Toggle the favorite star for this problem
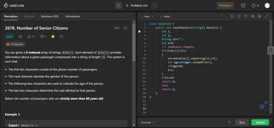The width and height of the screenshot is (274, 128). point(53,37)
